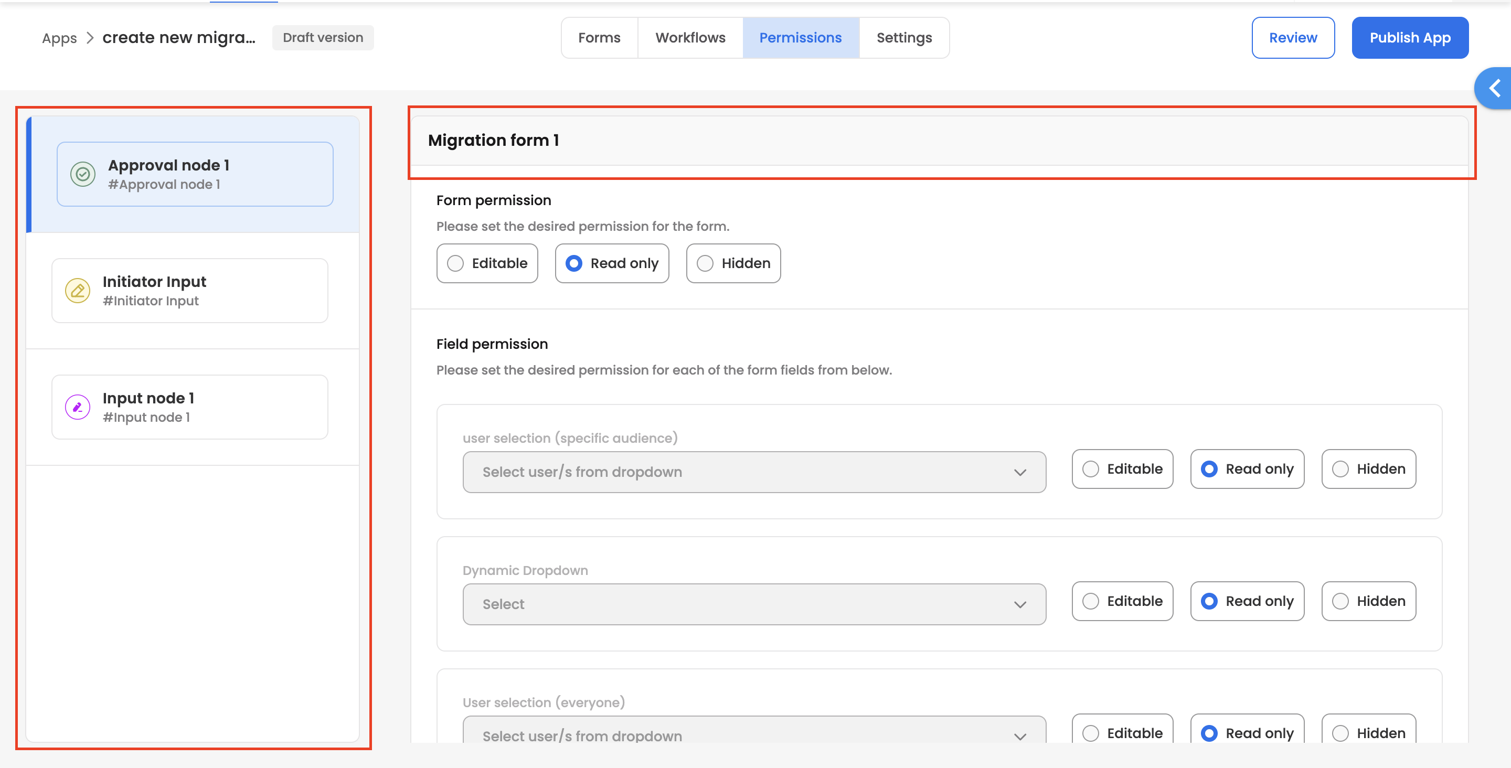Screen dimensions: 1511x768
Task: Make Dynamic Dropdown field Editable
Action: [1122, 601]
